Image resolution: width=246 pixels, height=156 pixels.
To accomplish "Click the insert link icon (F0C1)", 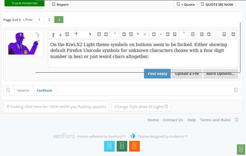I will click(x=99, y=34).
